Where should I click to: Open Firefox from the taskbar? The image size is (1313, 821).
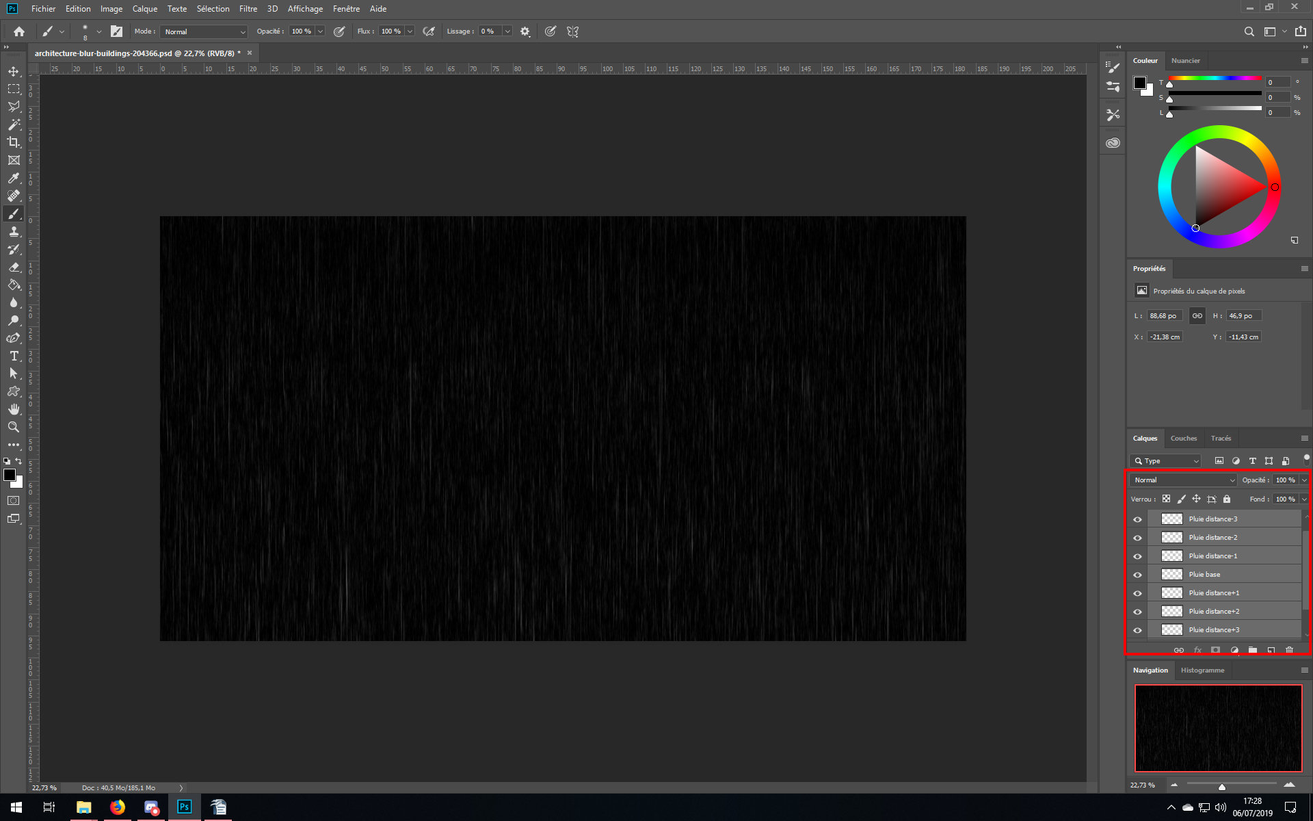pyautogui.click(x=118, y=807)
